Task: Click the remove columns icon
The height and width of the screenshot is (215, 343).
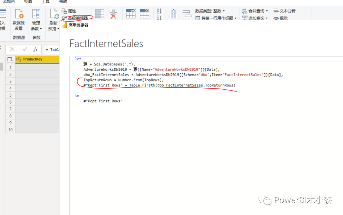Action: click(113, 14)
